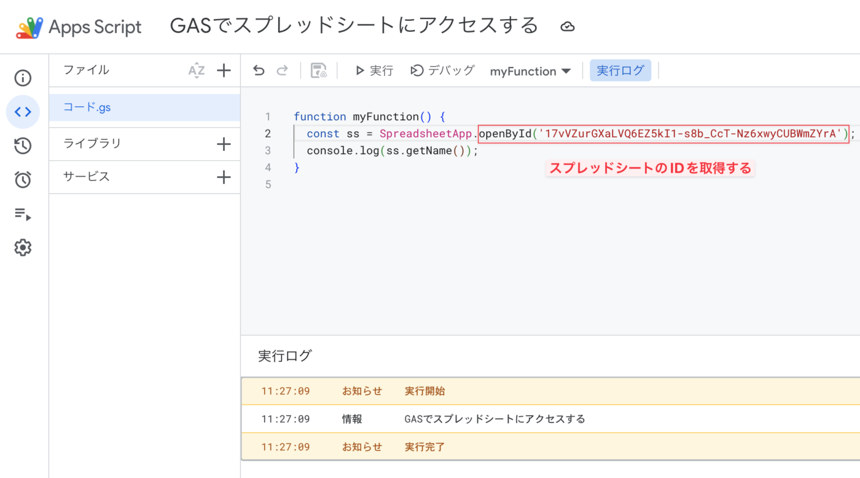Open the Triggers alarm clock icon
This screenshot has height=478, width=860.
pos(23,180)
